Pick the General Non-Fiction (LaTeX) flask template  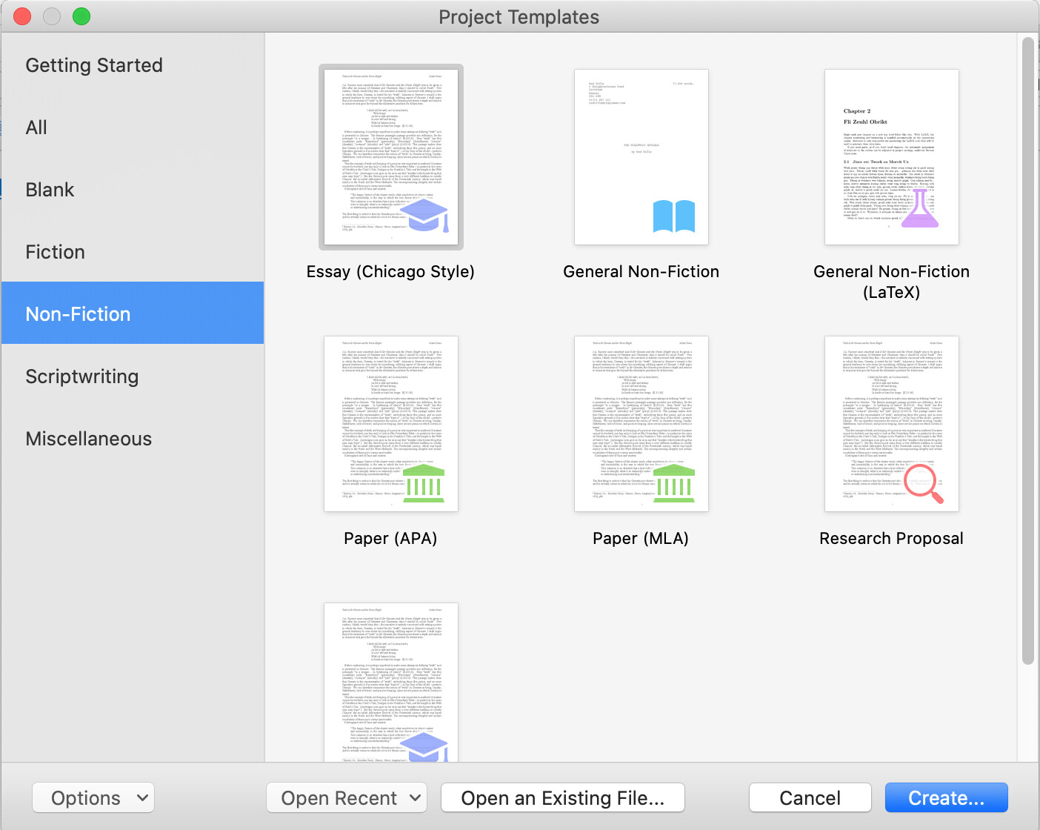891,157
